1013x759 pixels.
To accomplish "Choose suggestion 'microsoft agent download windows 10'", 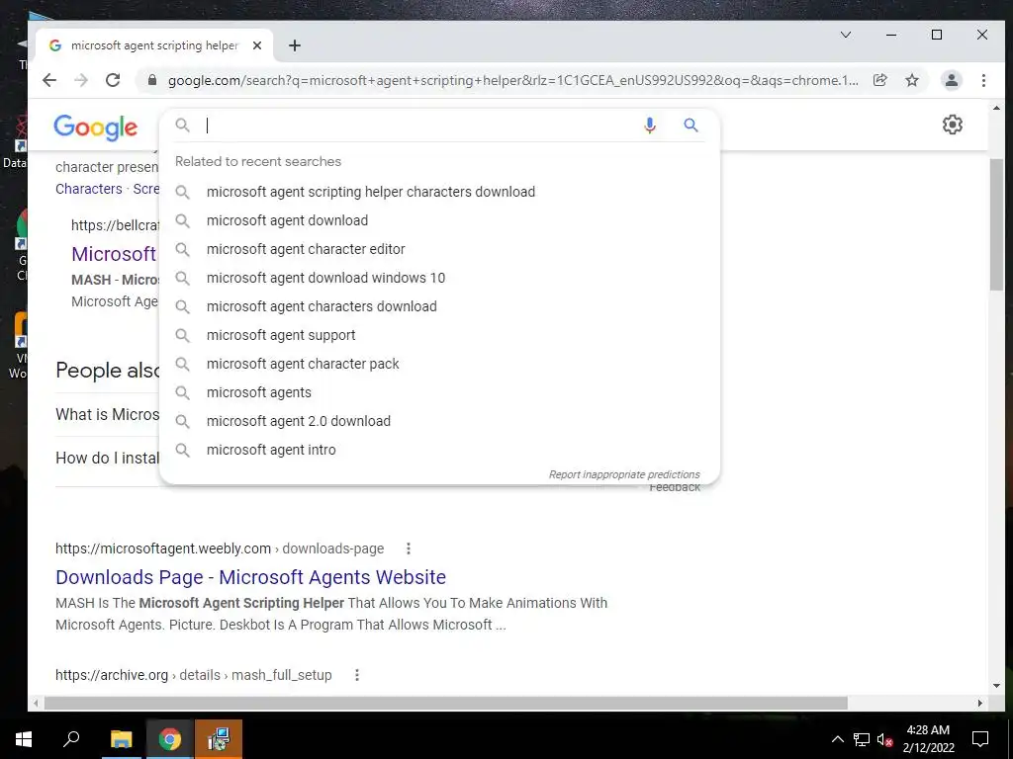I will 439,278.
